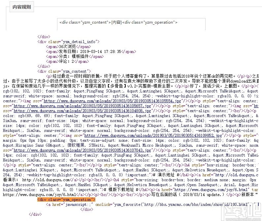Click the div class yzm_content source line
The height and width of the screenshot is (221, 262).
click(x=64, y=71)
